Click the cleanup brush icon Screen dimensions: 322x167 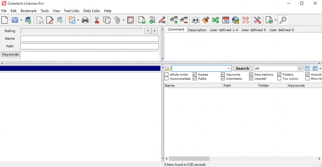(x=206, y=20)
